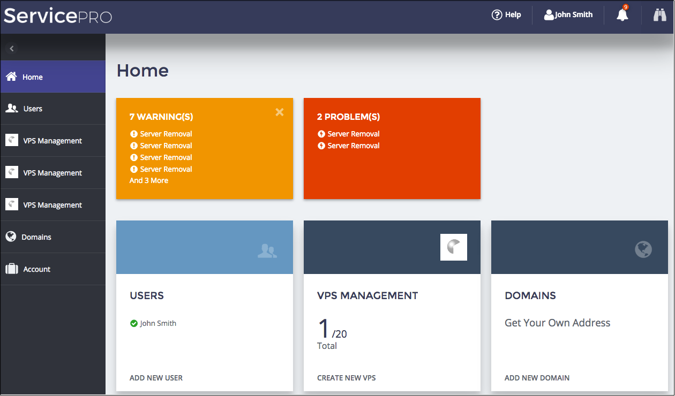The width and height of the screenshot is (675, 396).
Task: Select the Home sidebar item
Action: (33, 77)
